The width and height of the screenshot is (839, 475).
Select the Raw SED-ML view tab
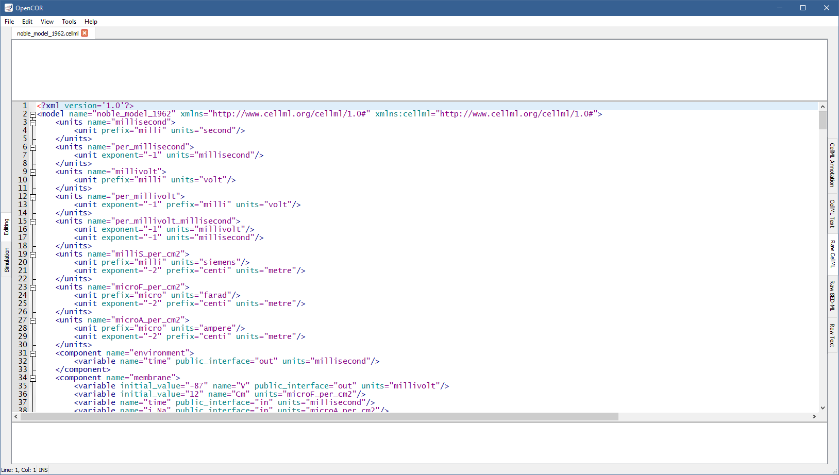coord(832,295)
